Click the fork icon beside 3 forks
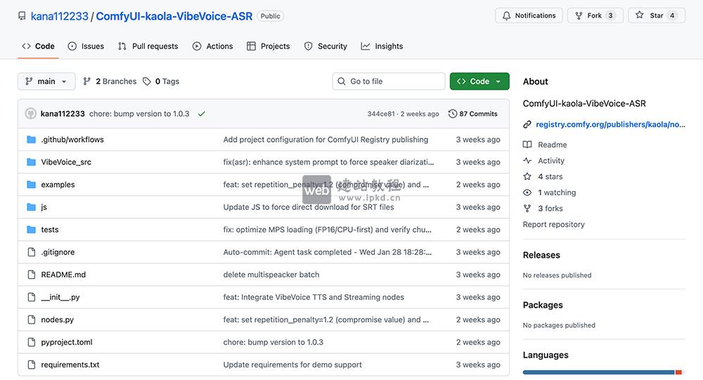This screenshot has width=703, height=380. click(x=527, y=209)
